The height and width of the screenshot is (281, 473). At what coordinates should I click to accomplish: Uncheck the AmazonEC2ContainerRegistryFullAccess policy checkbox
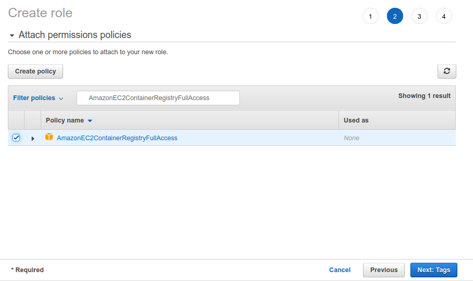[16, 138]
